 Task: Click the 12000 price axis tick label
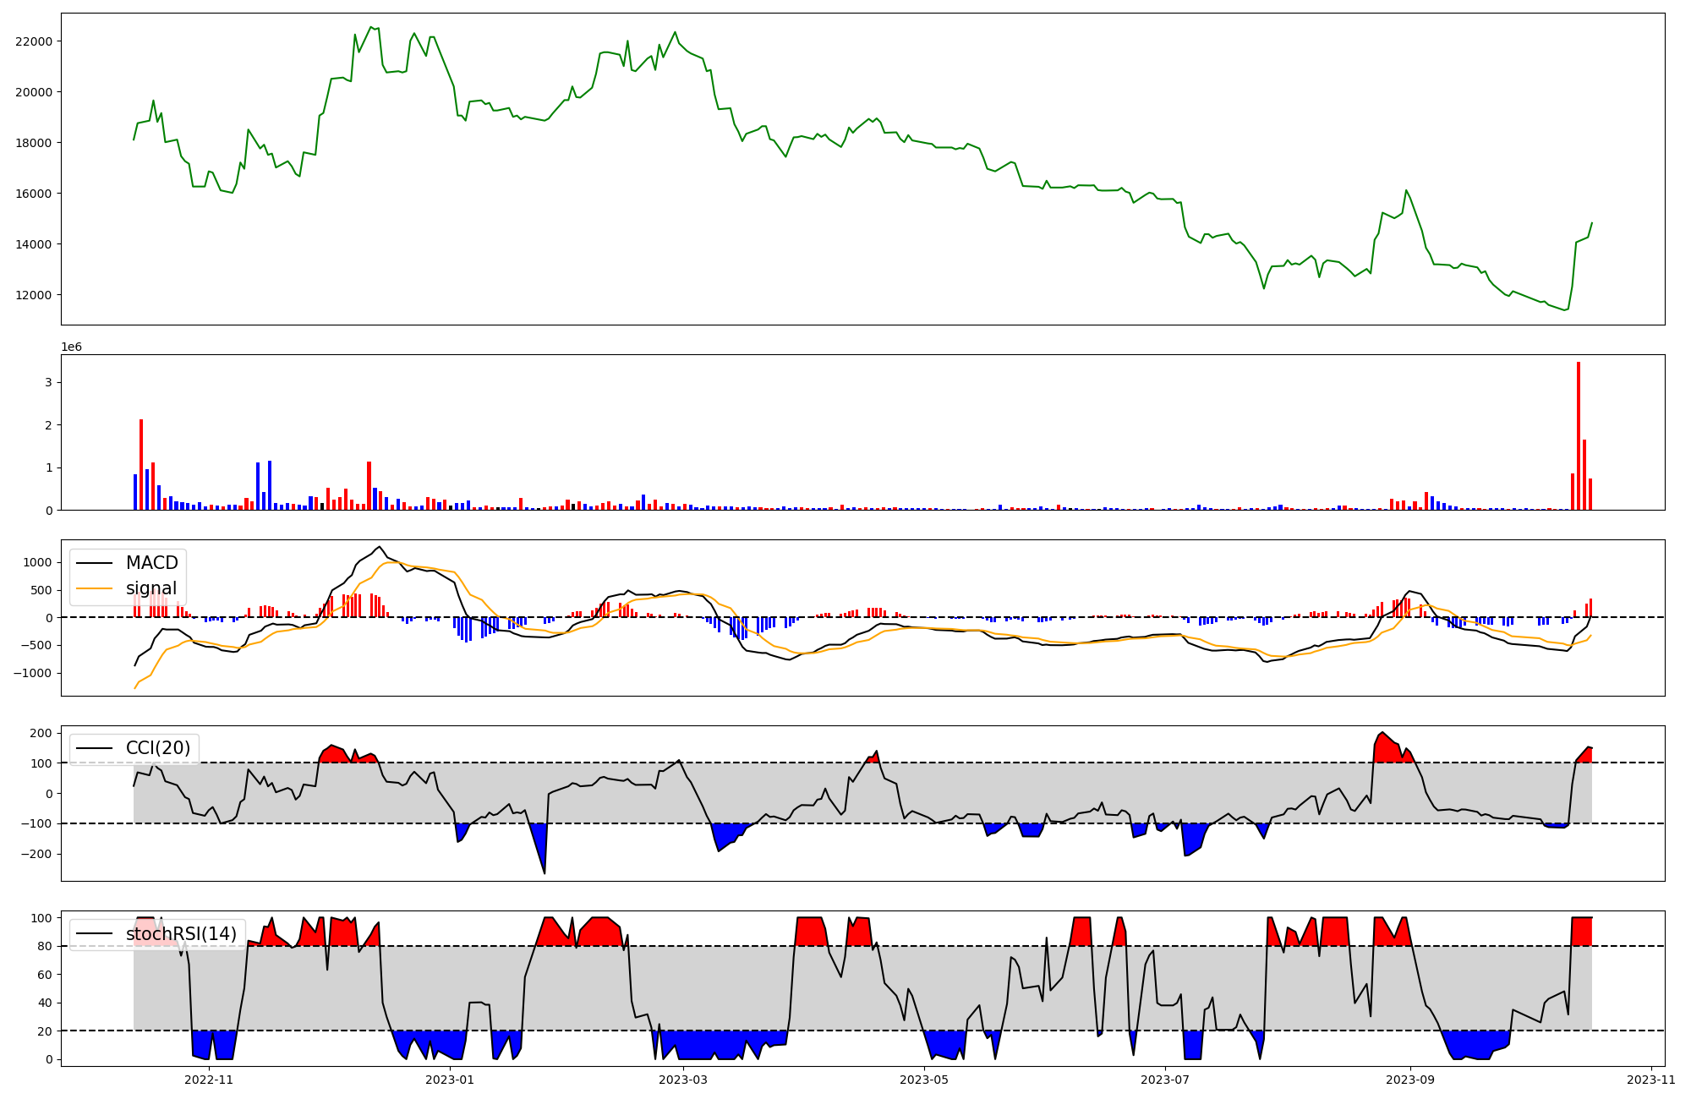[x=34, y=295]
